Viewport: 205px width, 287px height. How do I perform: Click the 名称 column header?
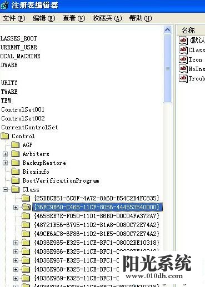(x=191, y=30)
